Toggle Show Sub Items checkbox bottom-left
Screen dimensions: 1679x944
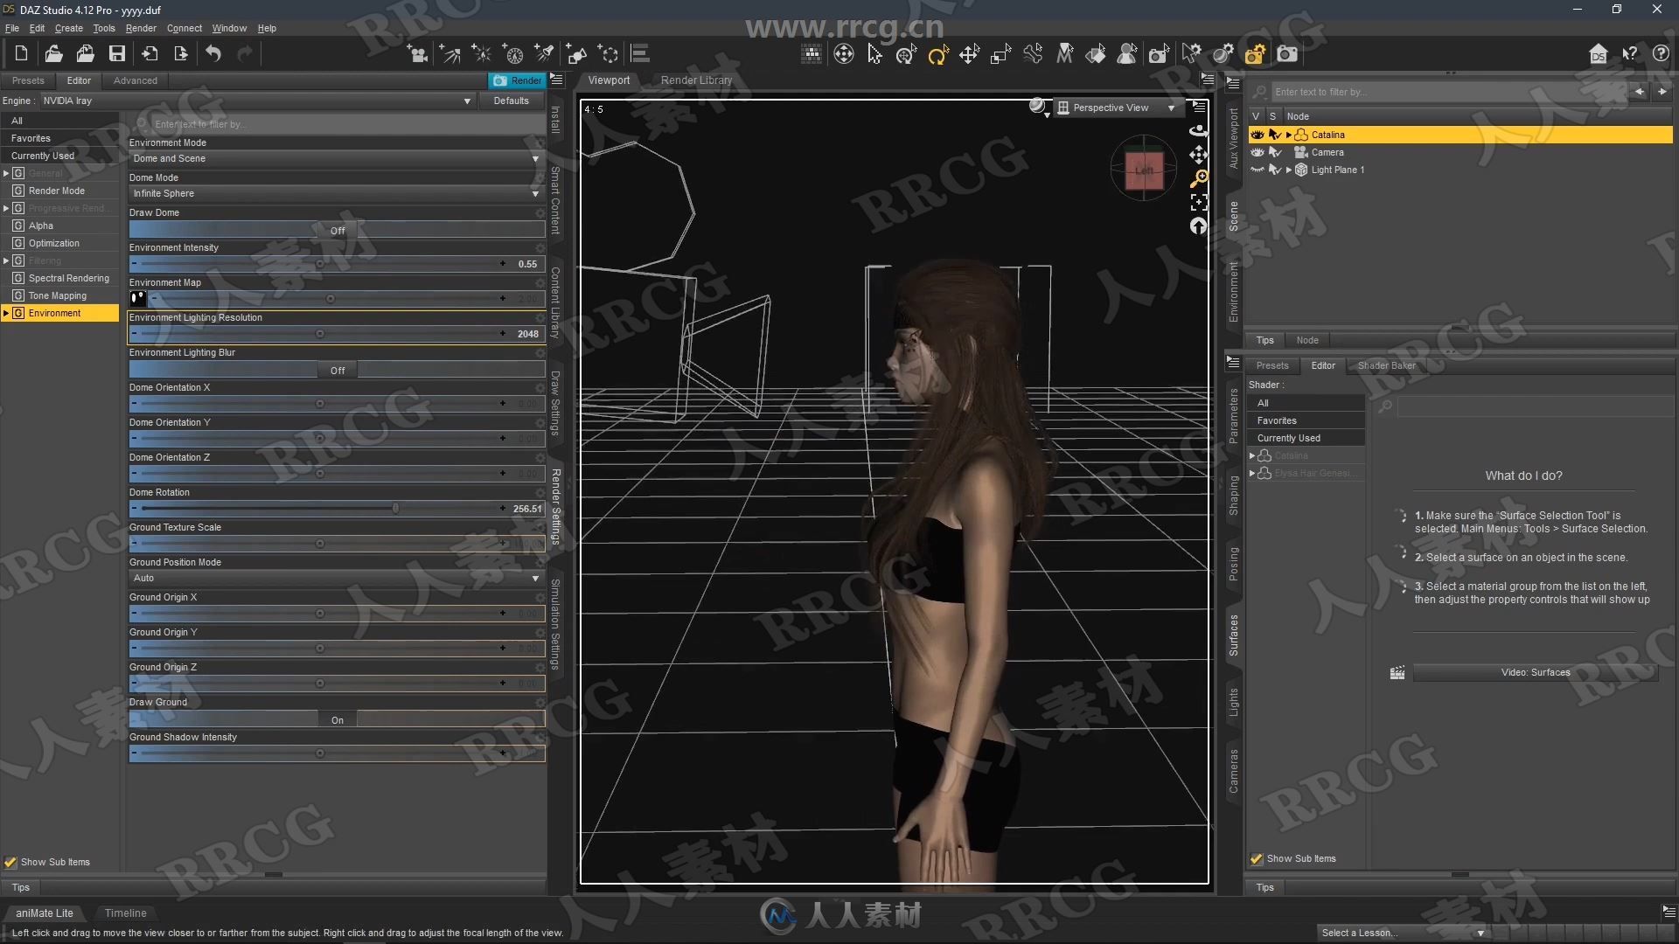click(10, 861)
